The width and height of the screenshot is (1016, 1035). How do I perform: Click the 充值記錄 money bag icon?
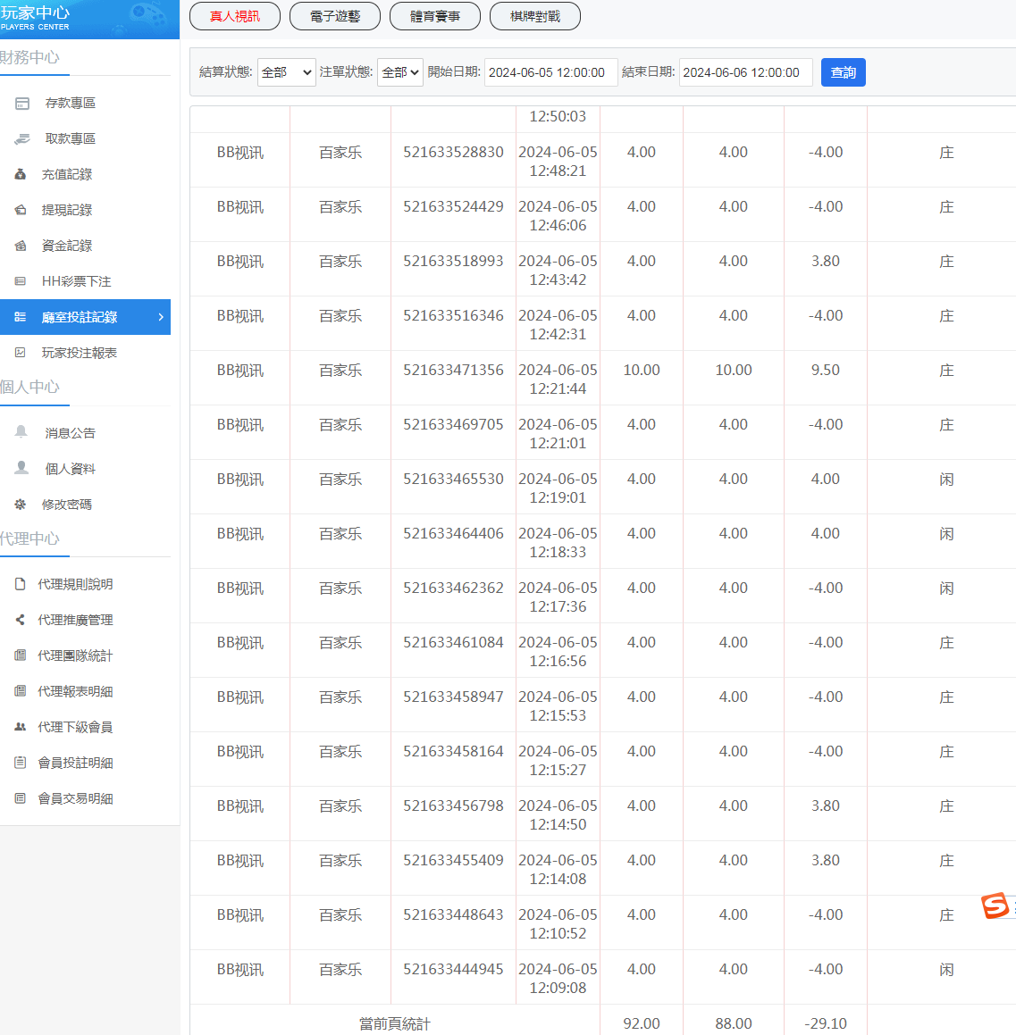coord(21,175)
